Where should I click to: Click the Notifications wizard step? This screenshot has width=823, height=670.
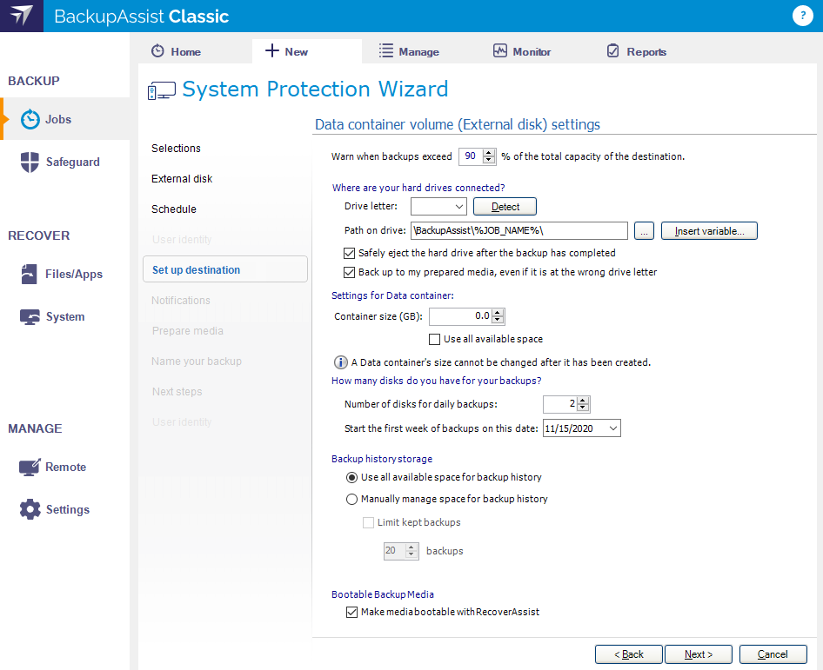[x=181, y=301]
